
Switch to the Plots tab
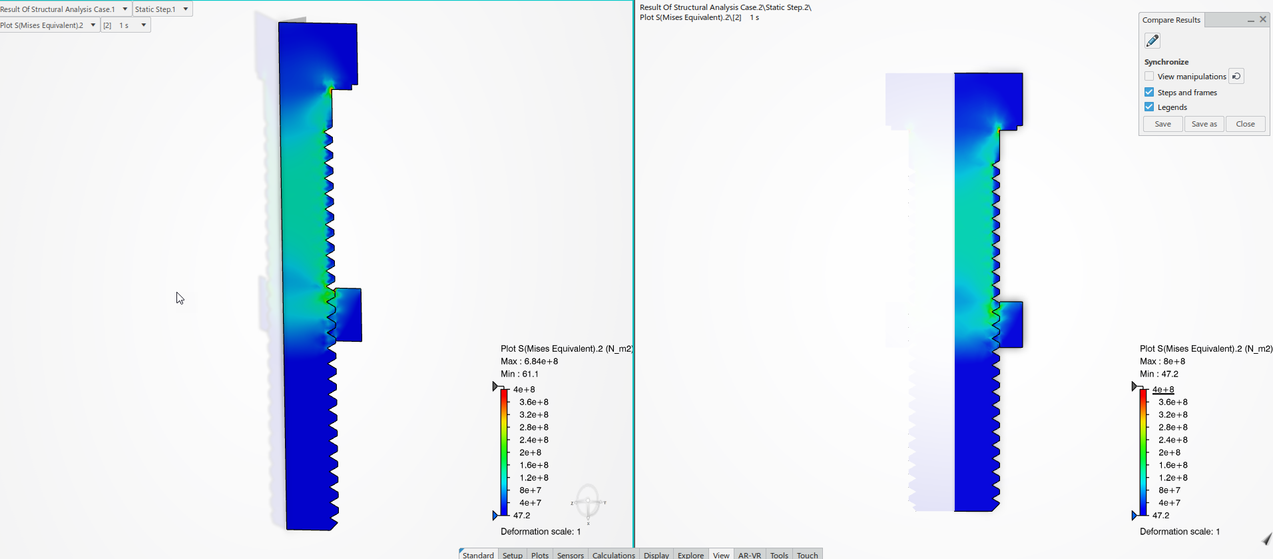(x=540, y=554)
